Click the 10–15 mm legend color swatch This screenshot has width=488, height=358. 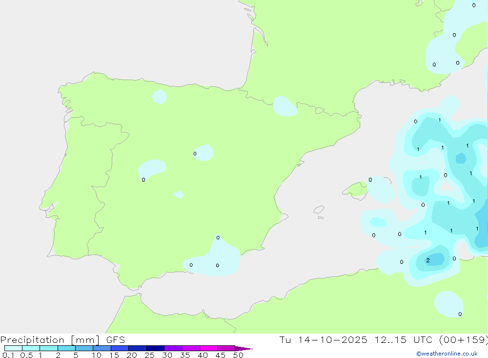102,348
